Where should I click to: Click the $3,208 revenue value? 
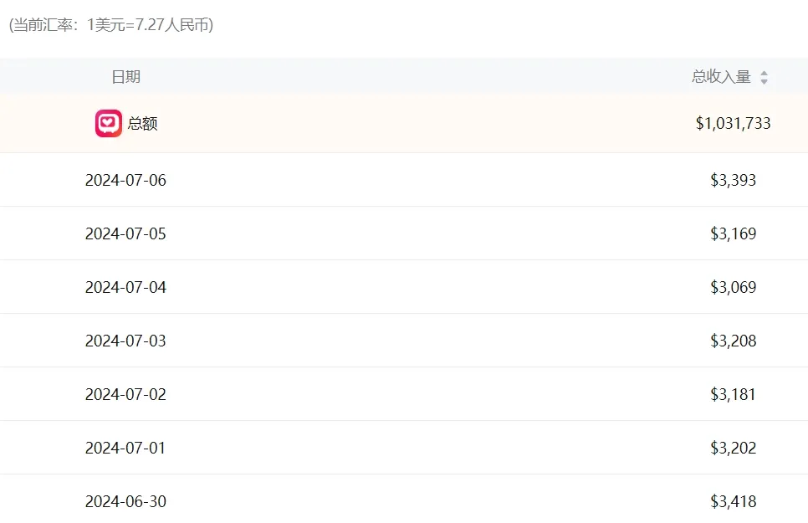(733, 341)
